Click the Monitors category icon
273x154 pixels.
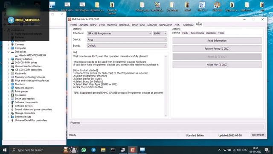point(12,84)
